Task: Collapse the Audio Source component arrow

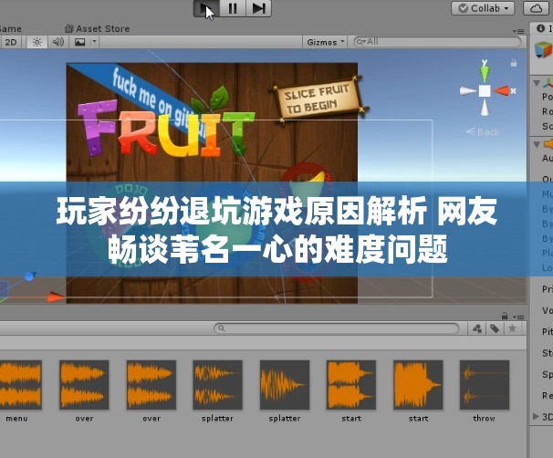Action: click(537, 144)
